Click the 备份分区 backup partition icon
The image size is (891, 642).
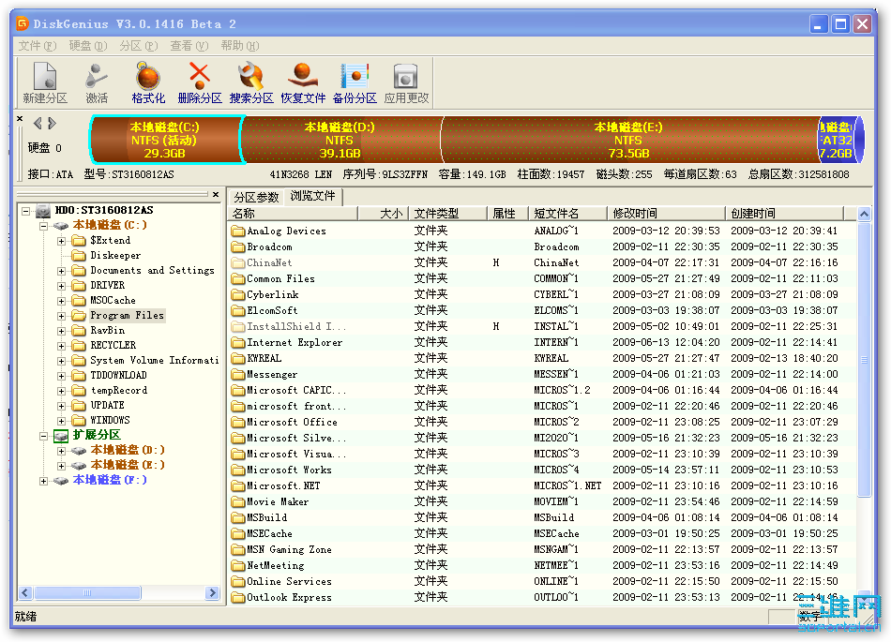355,76
